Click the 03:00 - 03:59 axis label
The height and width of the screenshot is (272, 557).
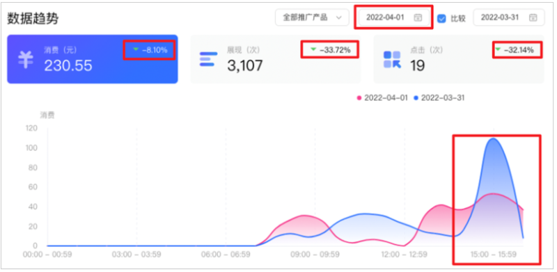click(136, 255)
